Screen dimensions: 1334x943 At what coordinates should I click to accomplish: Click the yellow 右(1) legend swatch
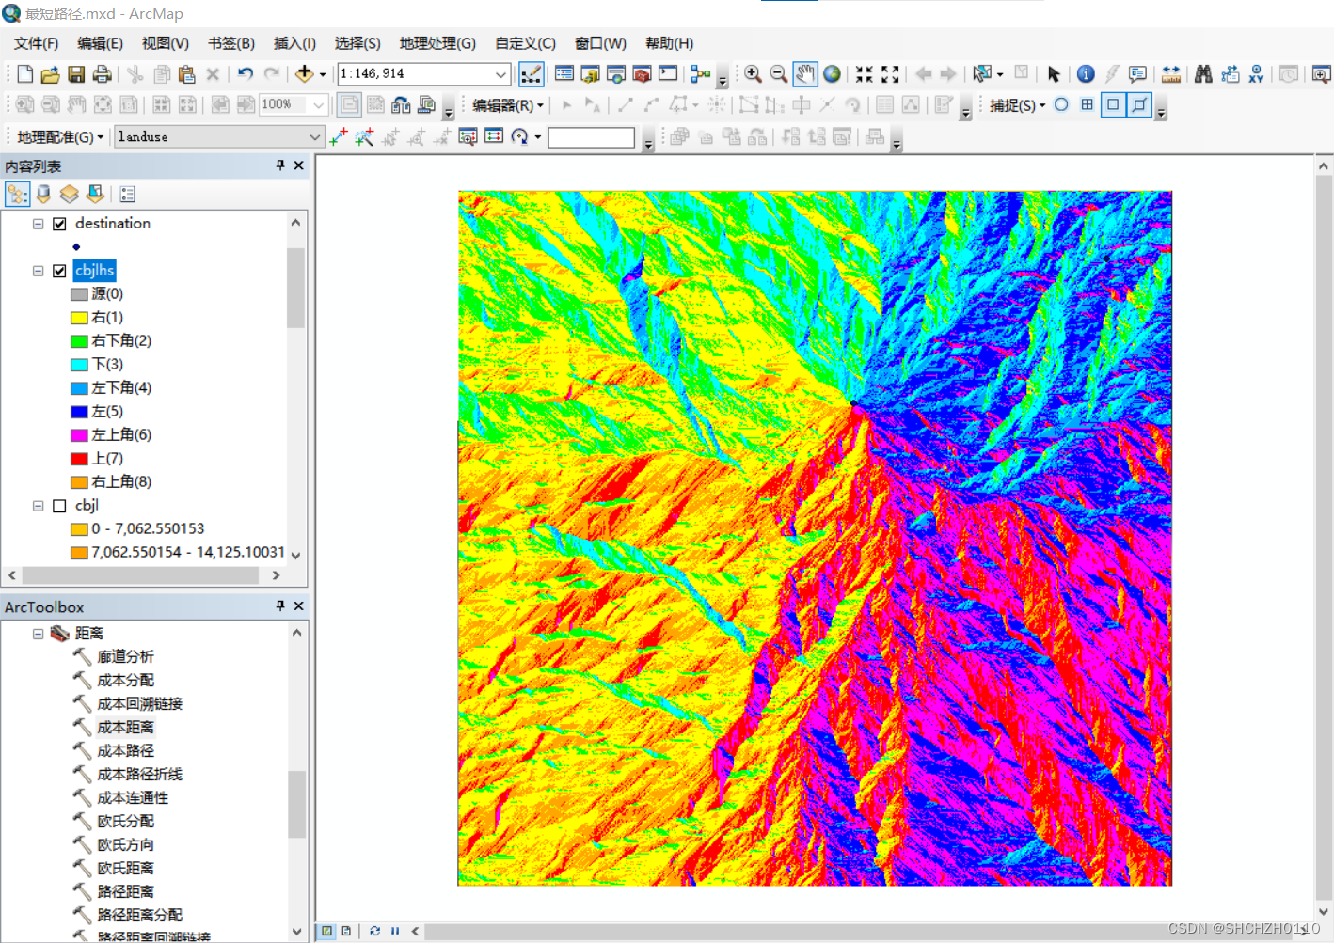point(79,318)
